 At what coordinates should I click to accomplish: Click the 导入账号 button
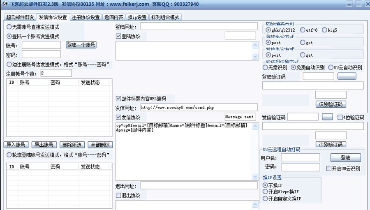tap(16, 145)
